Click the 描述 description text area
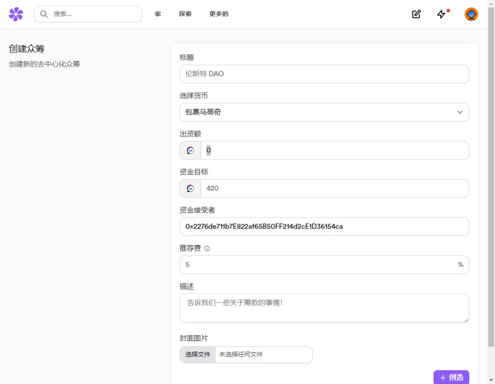Screen dimensions: 495x384 click(324, 307)
